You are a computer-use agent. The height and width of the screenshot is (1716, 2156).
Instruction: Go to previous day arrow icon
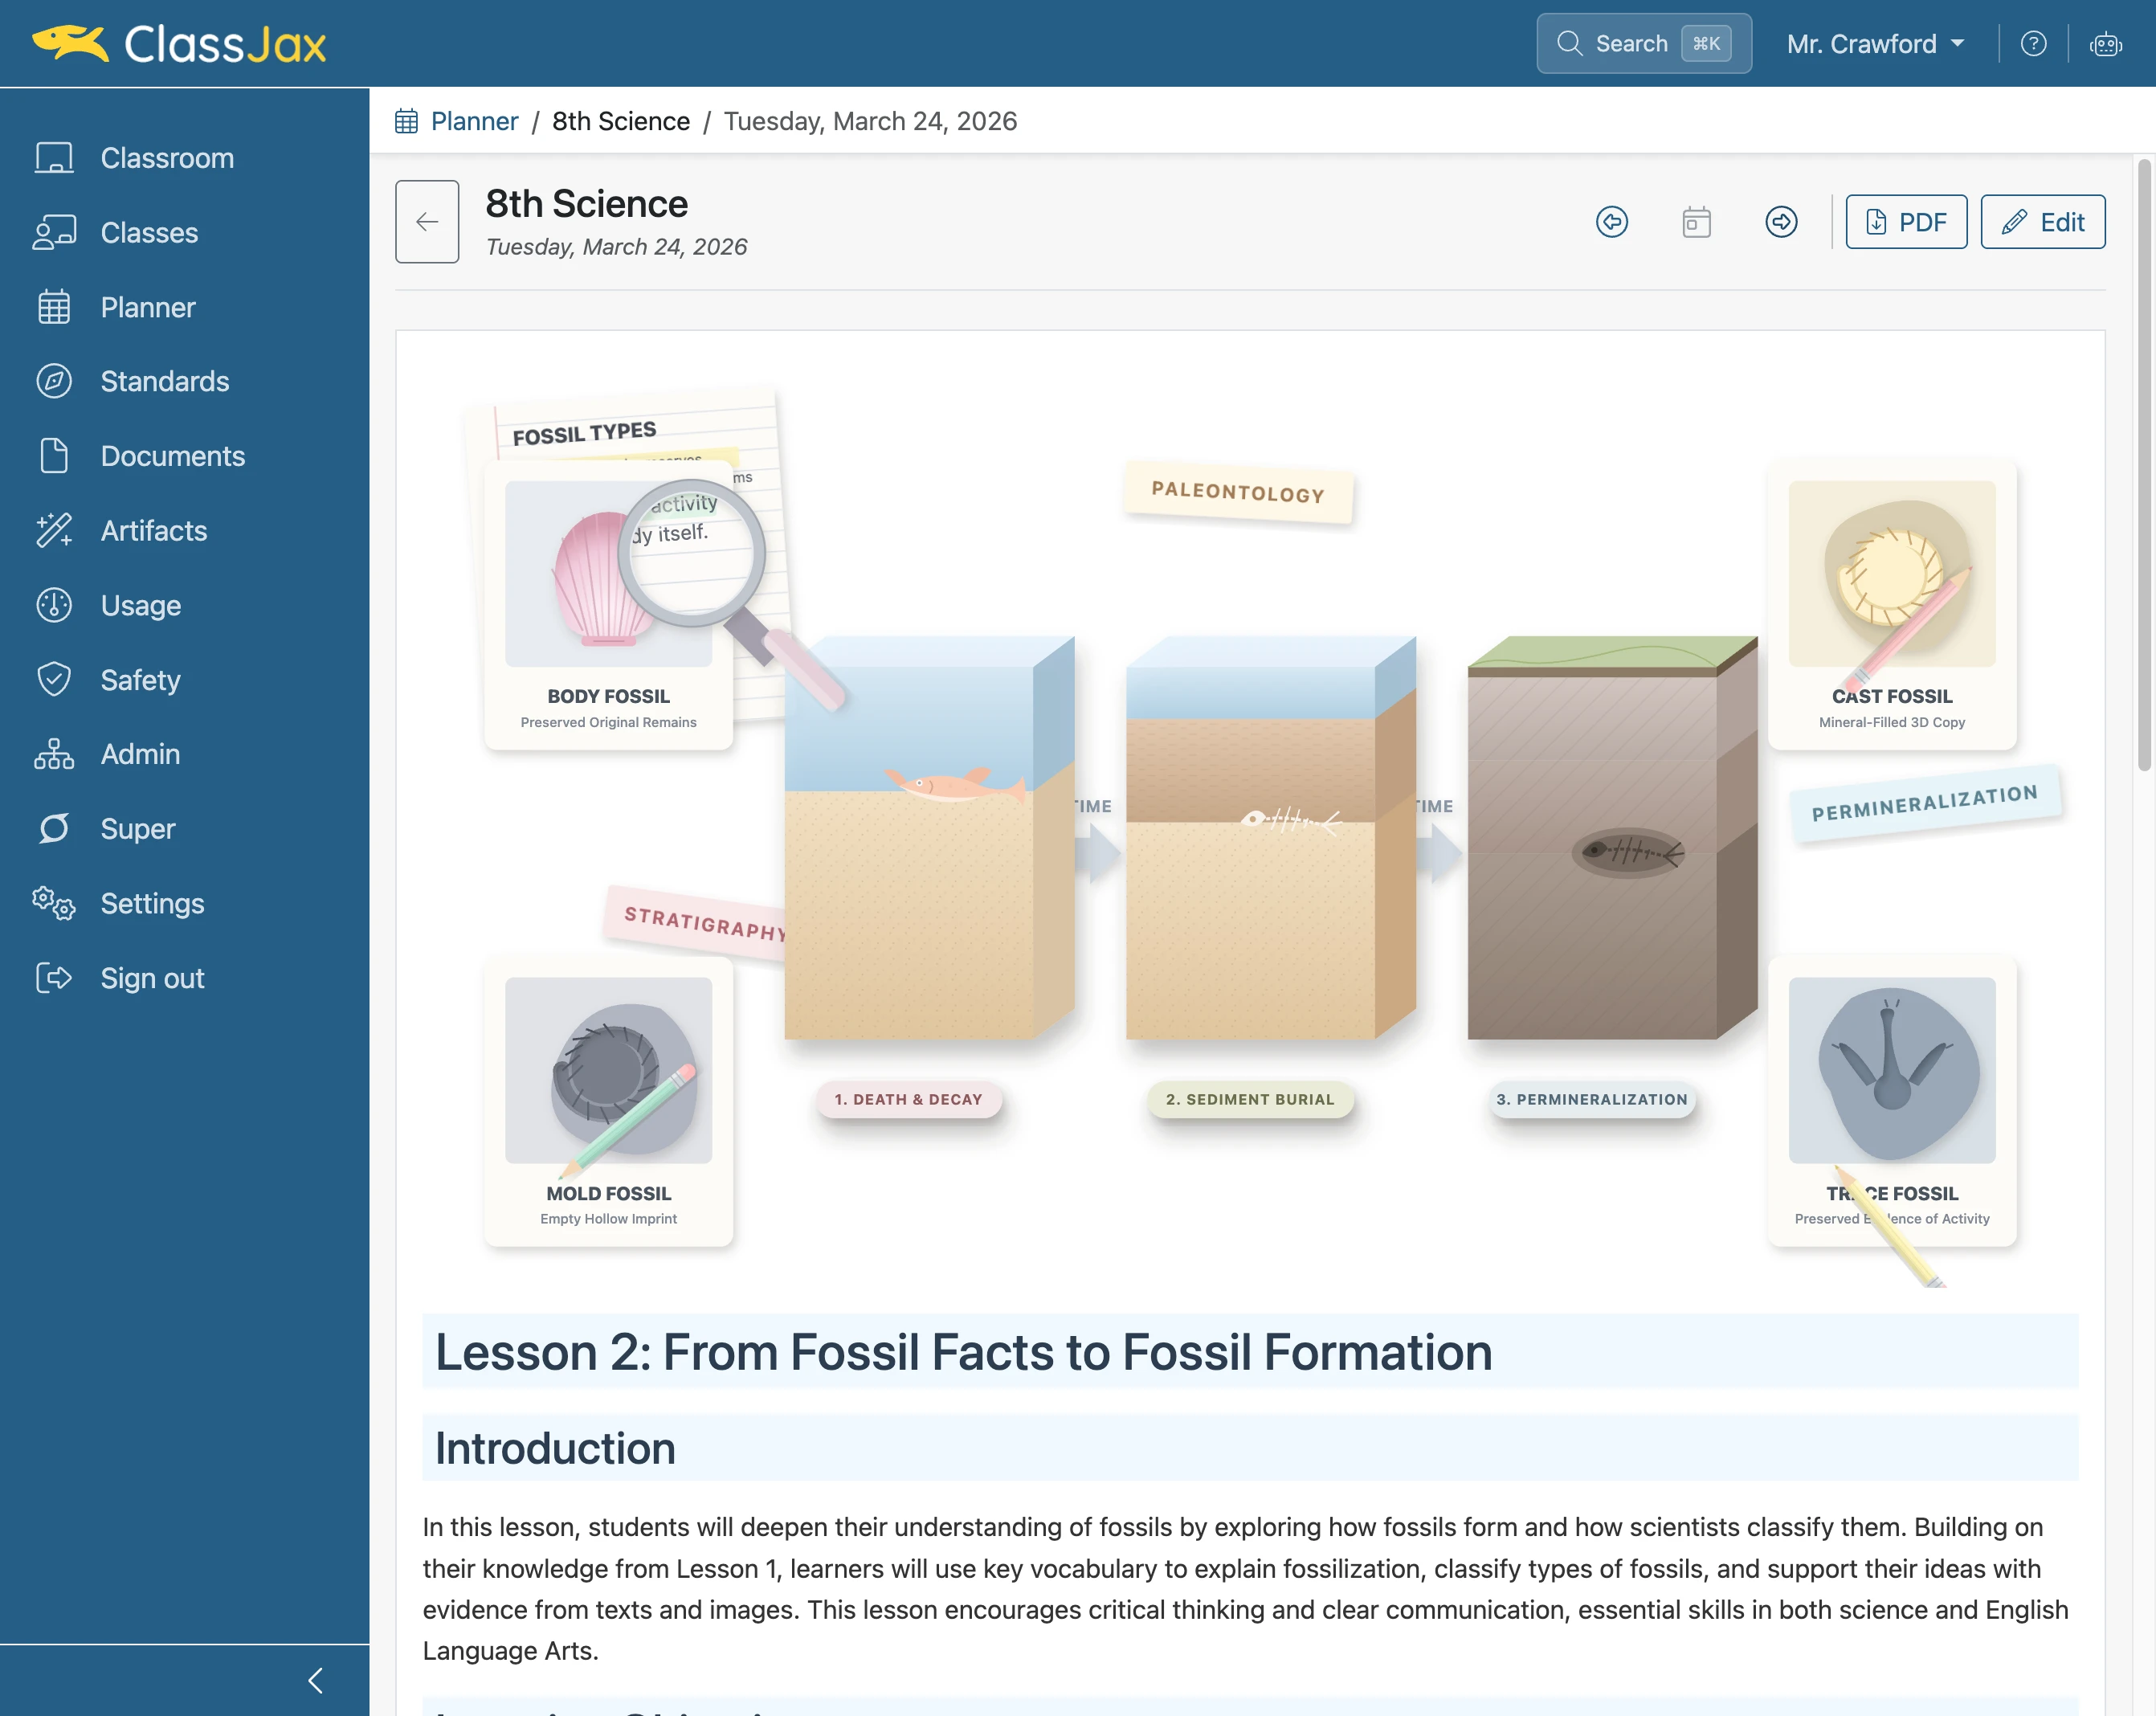1612,222
